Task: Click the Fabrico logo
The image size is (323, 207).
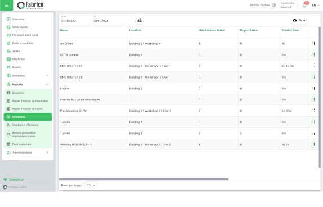Action: (x=30, y=5)
